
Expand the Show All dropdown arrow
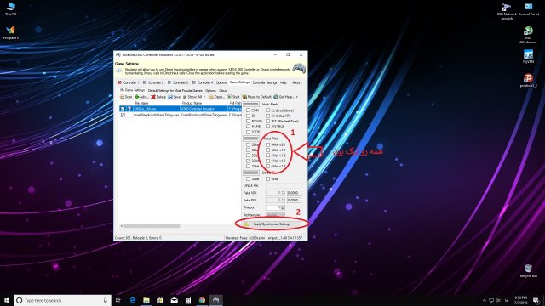204,97
